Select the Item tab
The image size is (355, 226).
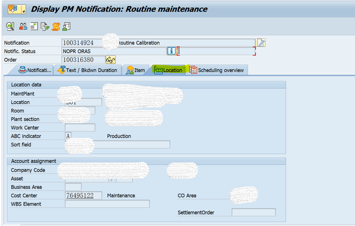136,70
